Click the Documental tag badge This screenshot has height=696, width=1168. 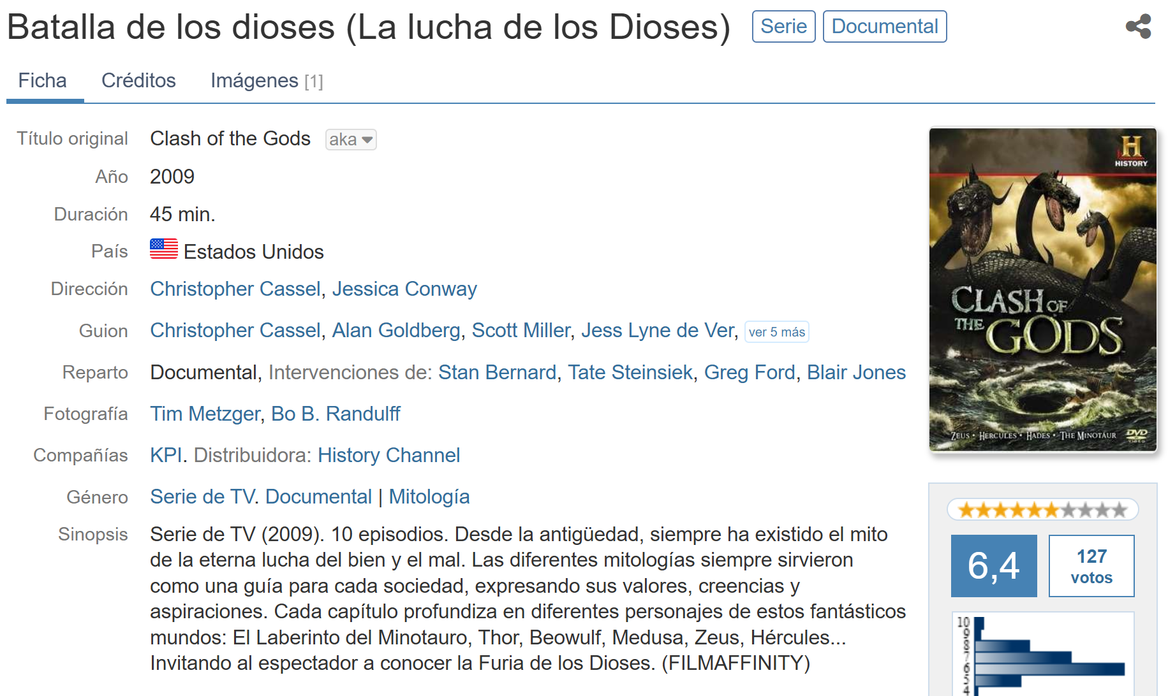pyautogui.click(x=884, y=27)
